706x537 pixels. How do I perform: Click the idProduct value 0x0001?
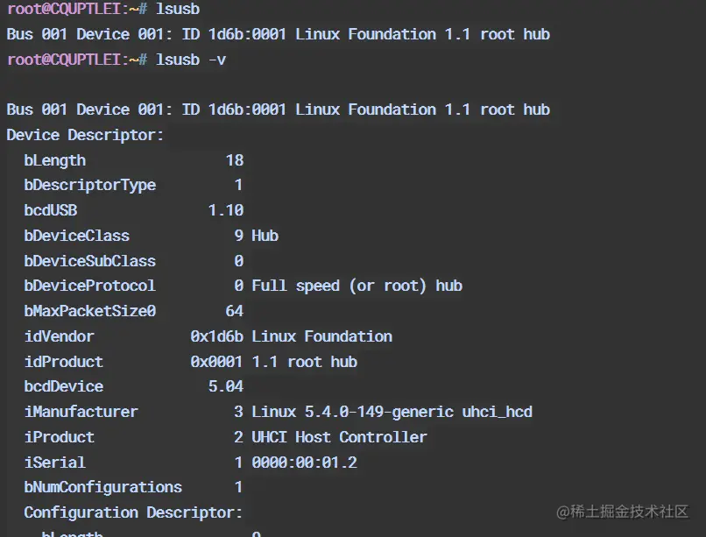click(x=216, y=362)
